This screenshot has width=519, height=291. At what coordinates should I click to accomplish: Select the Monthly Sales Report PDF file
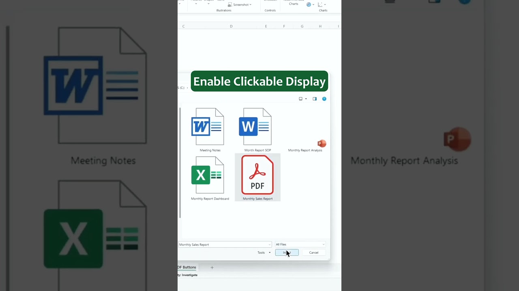(257, 178)
